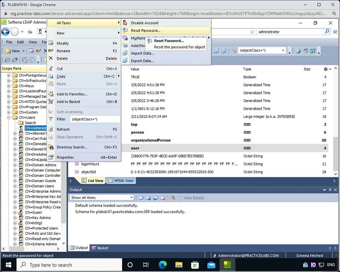Select the CN=krbtgt tree item

(33, 223)
